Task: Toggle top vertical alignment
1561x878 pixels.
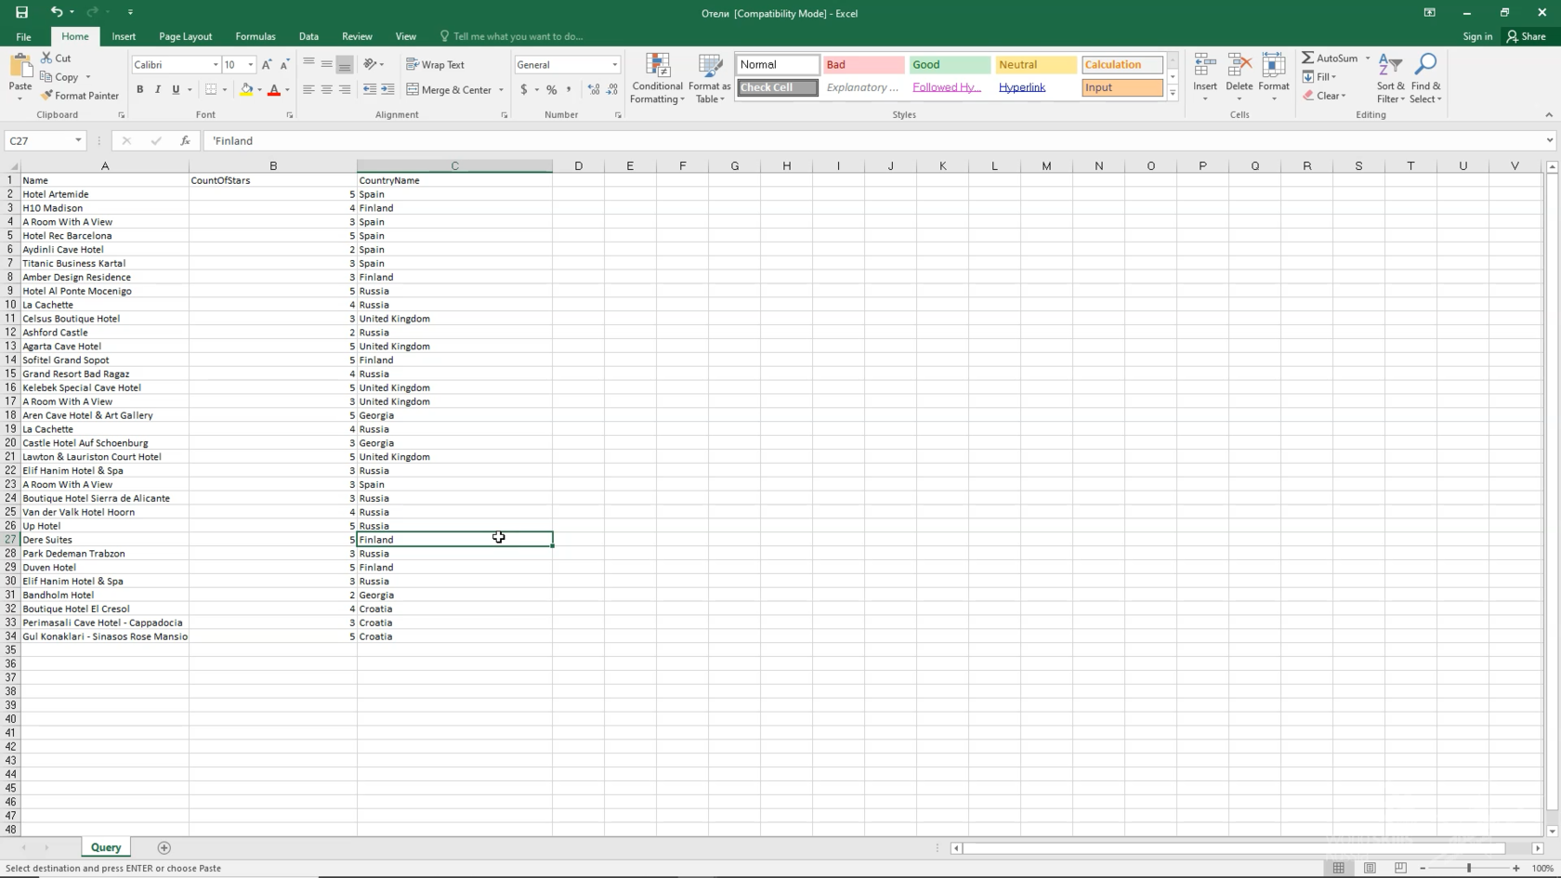Action: [x=308, y=65]
